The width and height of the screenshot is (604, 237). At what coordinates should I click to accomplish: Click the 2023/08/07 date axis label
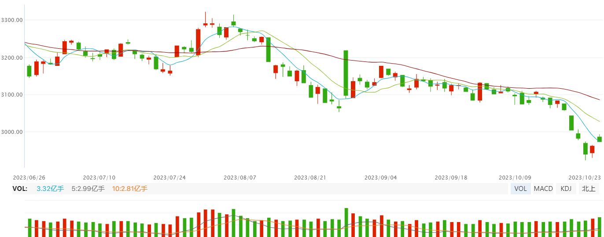pyautogui.click(x=240, y=178)
